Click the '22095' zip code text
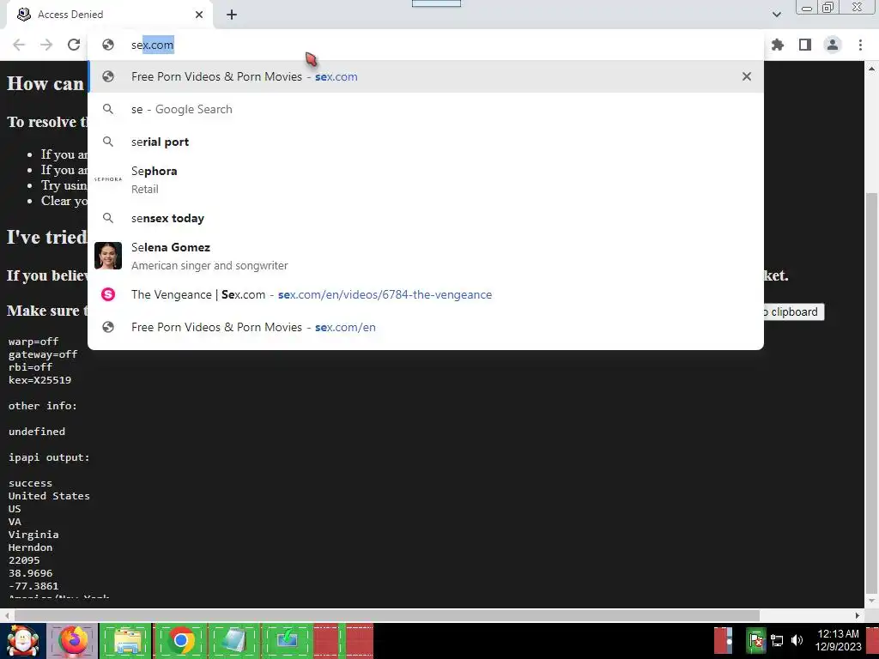The image size is (879, 659). (x=24, y=560)
